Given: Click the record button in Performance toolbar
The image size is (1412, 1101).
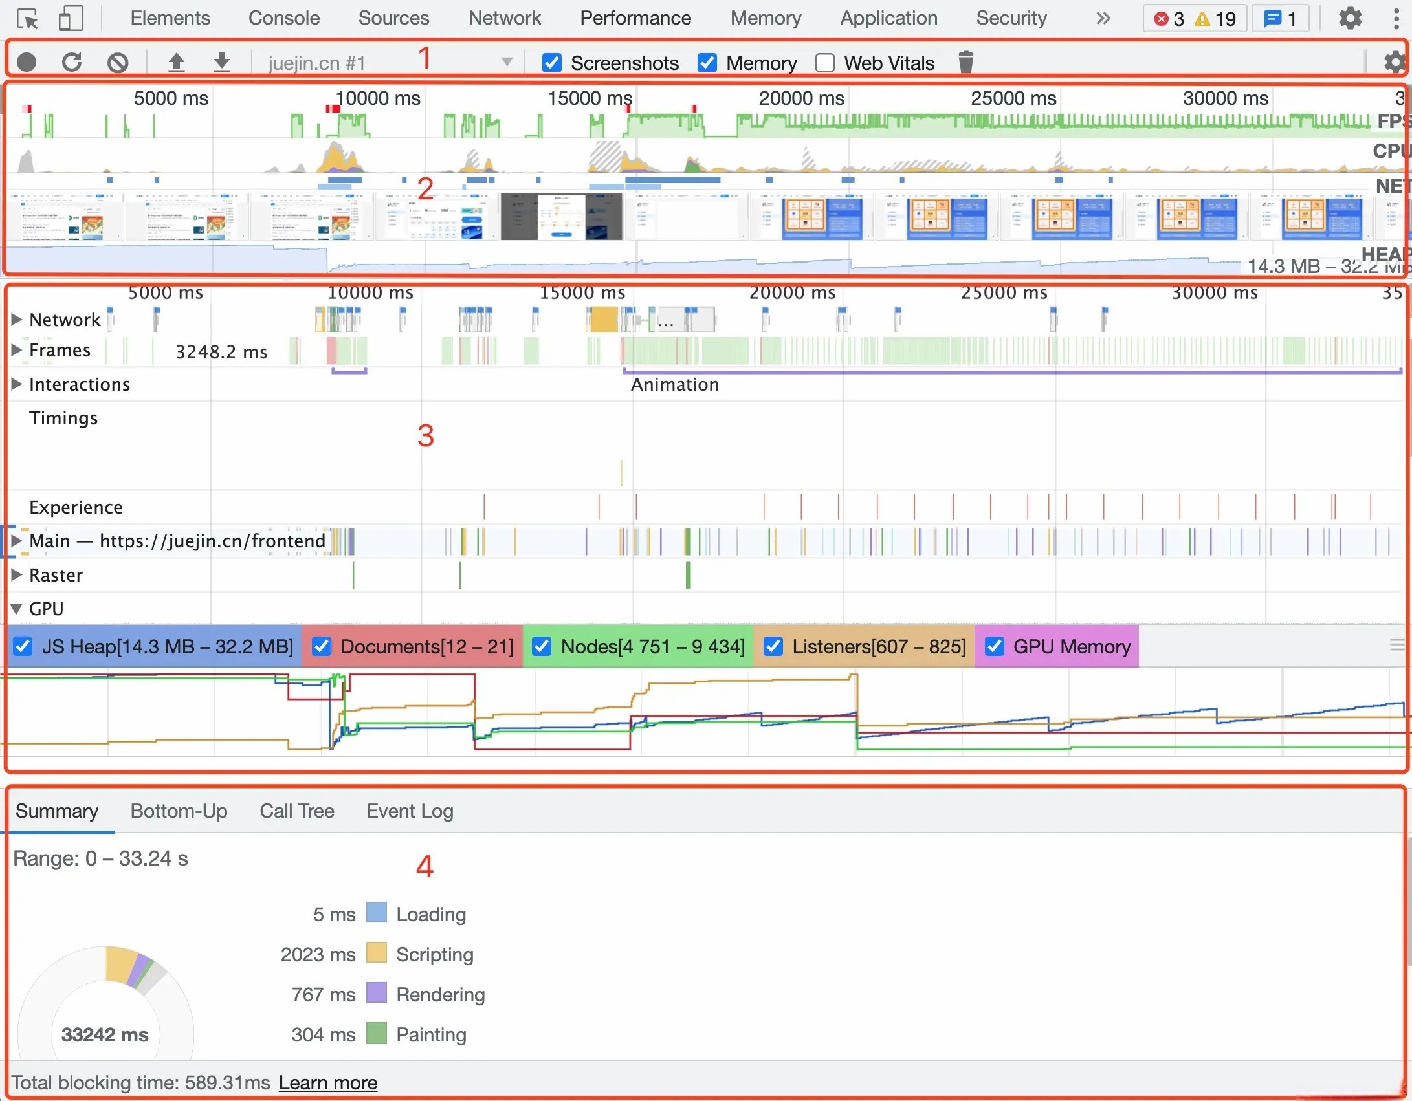Looking at the screenshot, I should (26, 62).
